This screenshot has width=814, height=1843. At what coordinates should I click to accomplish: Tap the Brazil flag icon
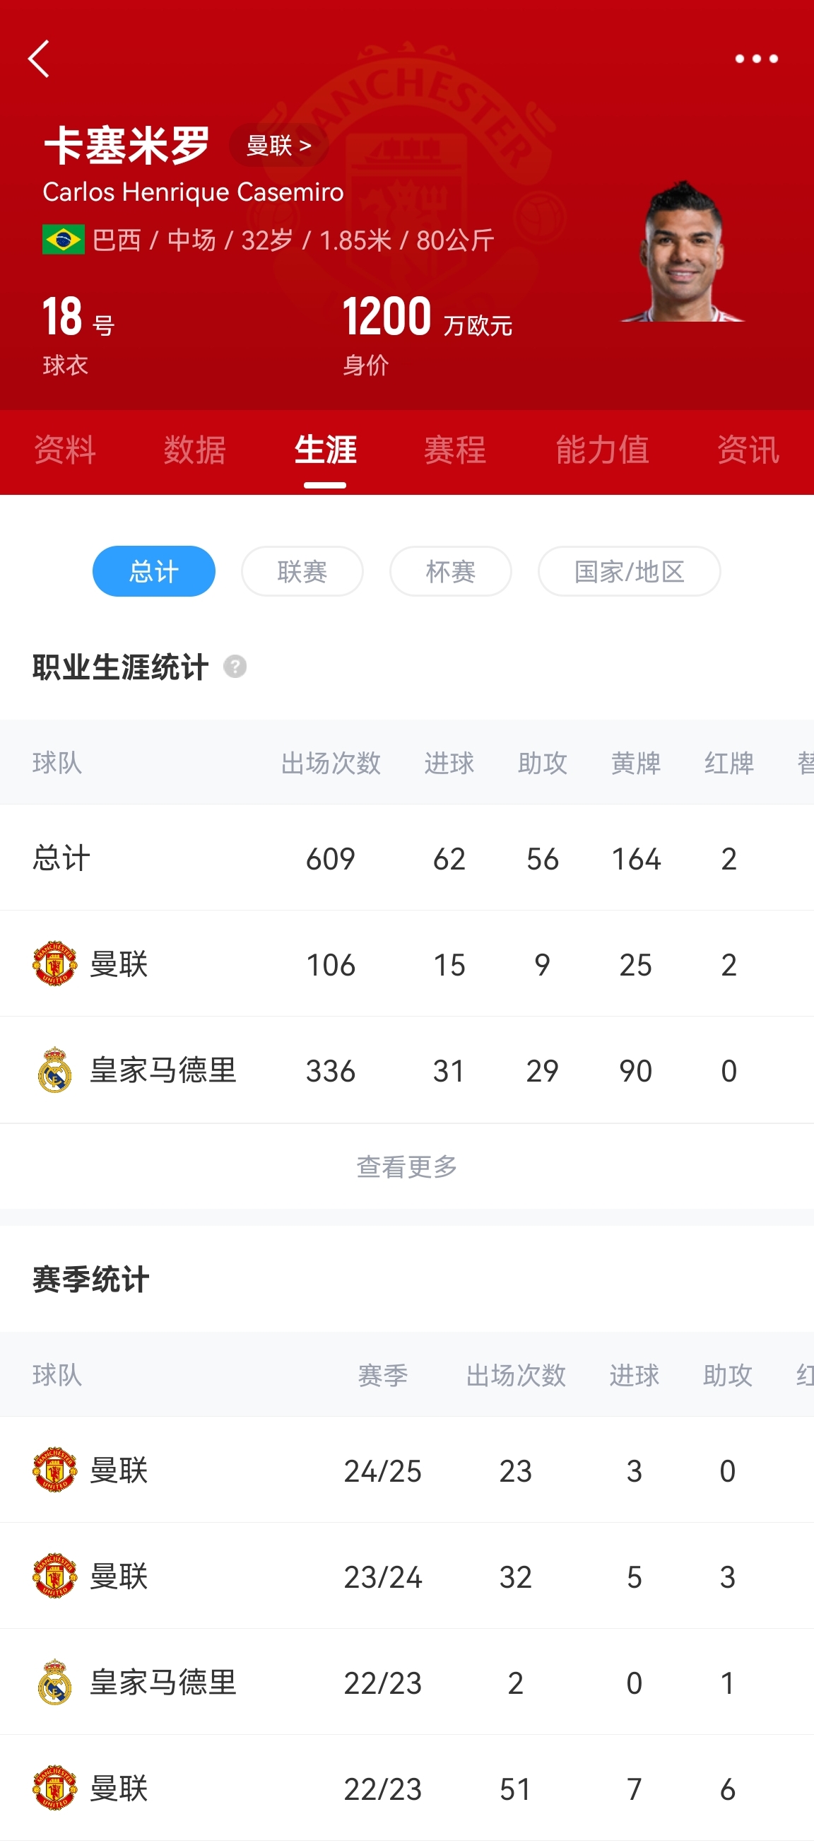pyautogui.click(x=63, y=240)
